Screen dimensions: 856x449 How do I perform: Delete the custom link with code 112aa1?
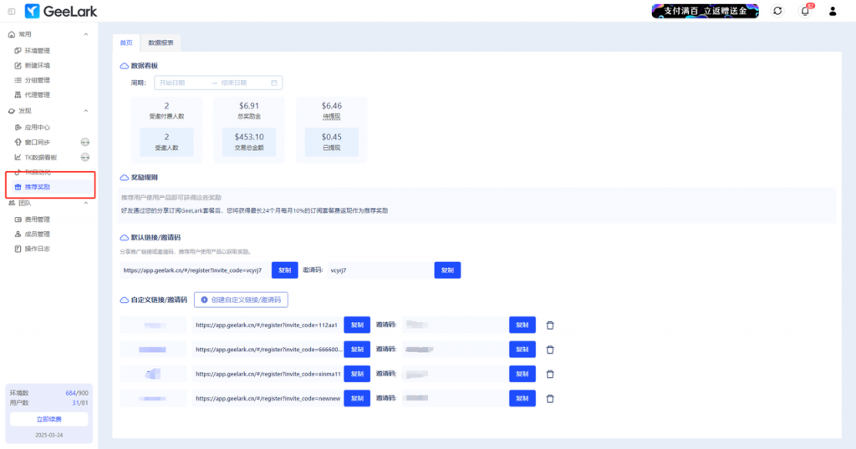click(550, 325)
